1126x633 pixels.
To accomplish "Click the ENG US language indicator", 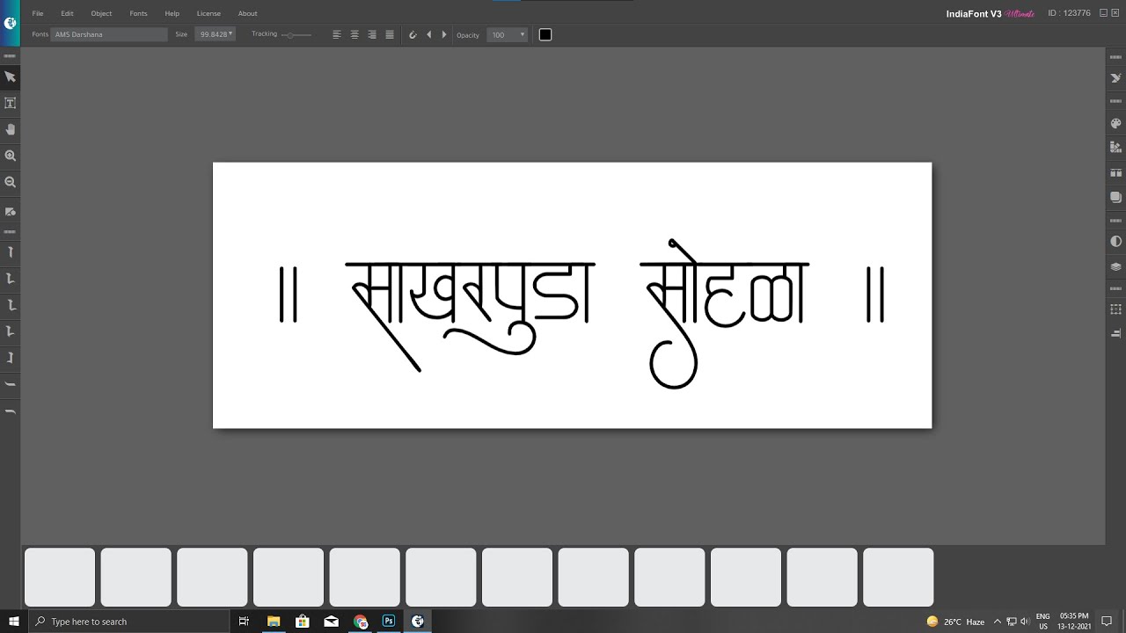I will click(x=1042, y=622).
